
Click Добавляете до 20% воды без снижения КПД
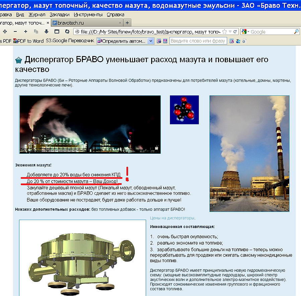coord(74,175)
